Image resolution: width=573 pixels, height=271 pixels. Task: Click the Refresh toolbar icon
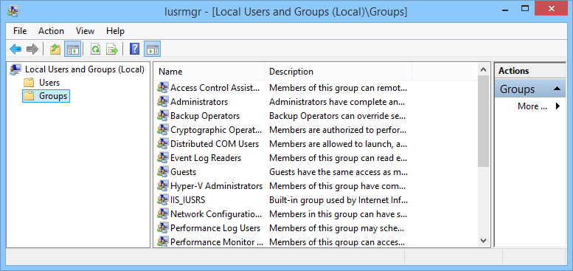pyautogui.click(x=95, y=49)
